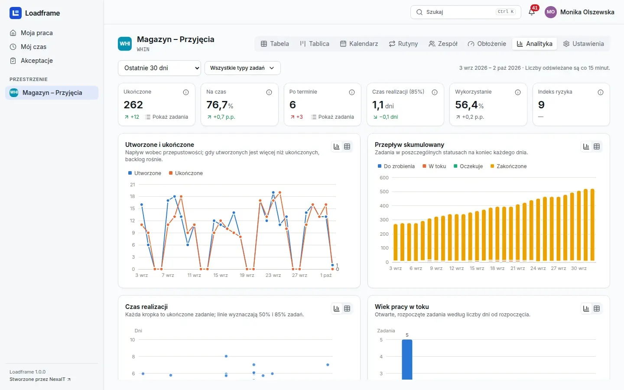Show Przepływ skumulowany as table
This screenshot has height=390, width=624.
[x=597, y=146]
